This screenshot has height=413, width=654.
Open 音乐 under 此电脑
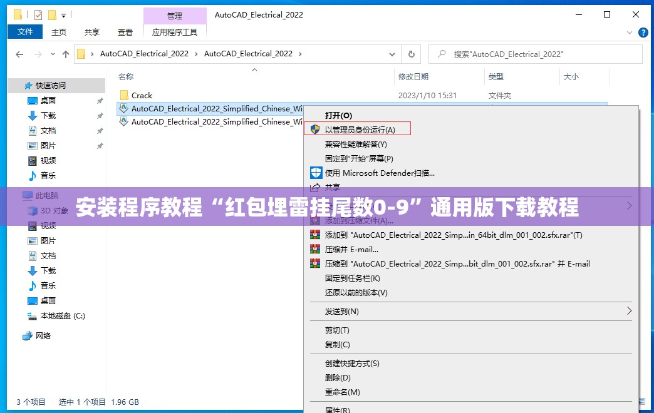click(x=48, y=285)
